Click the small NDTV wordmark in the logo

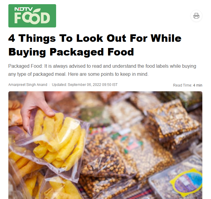click(x=24, y=9)
